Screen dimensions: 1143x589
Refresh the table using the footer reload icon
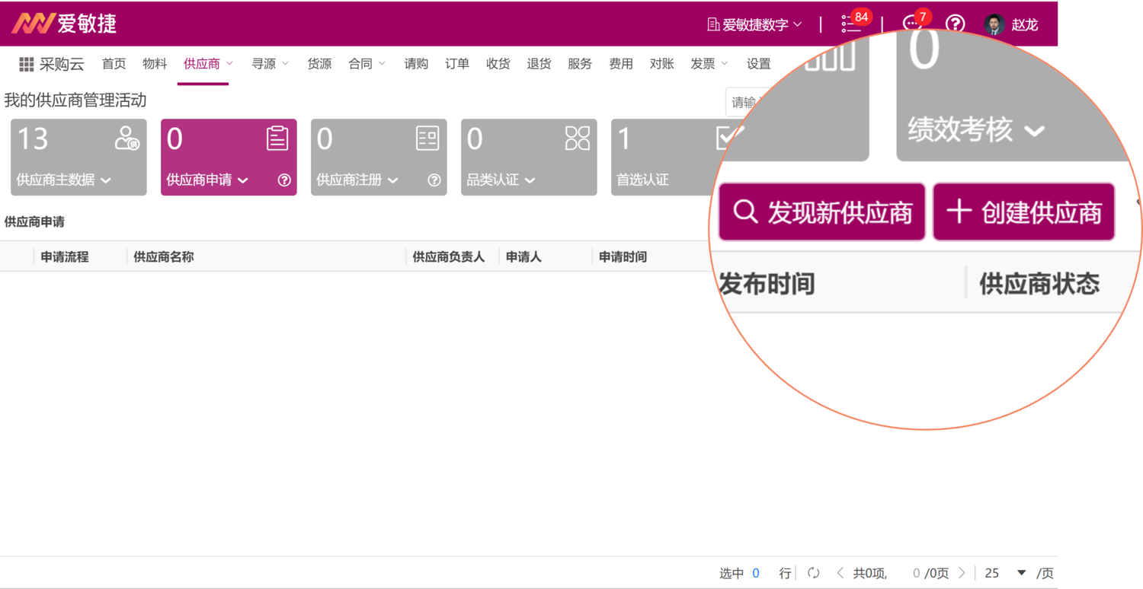814,573
